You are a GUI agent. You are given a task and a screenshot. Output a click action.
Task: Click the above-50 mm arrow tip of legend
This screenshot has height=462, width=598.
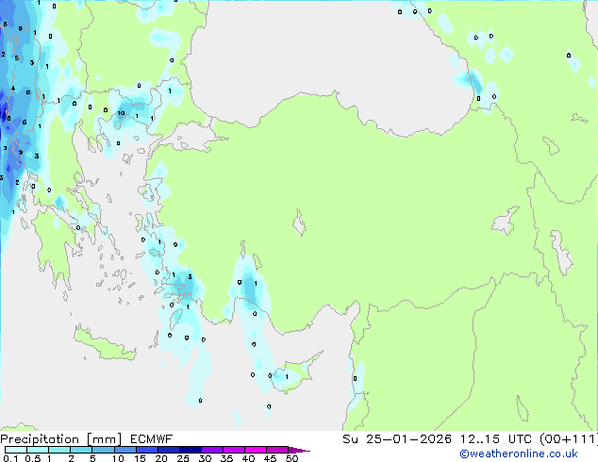pos(299,450)
